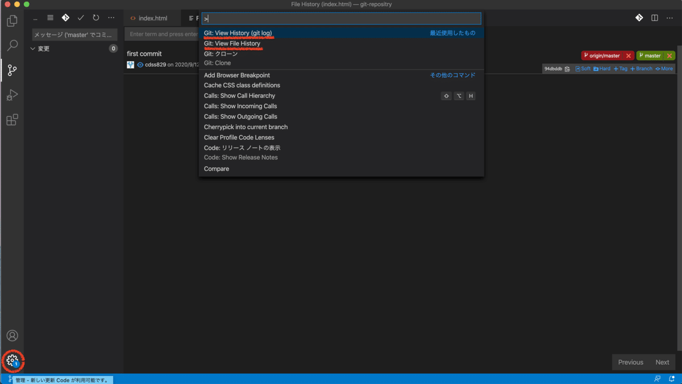682x384 pixels.
Task: Open notifications bell in status bar
Action: coord(672,379)
